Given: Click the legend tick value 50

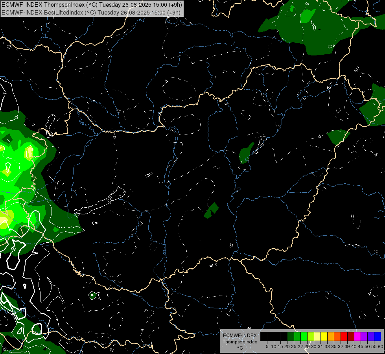Looking at the screenshot, I should click(368, 347).
